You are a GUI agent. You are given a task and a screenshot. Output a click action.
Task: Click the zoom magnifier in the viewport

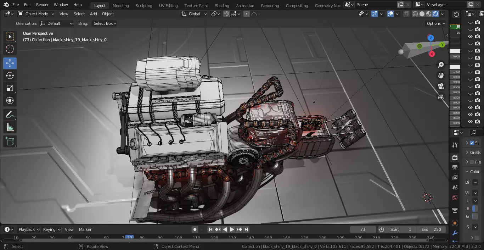click(x=441, y=65)
